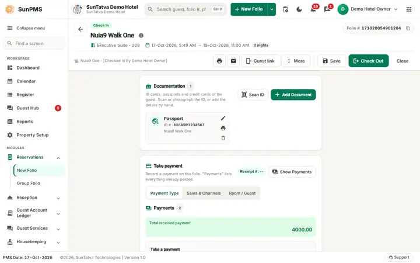Image resolution: width=420 pixels, height=263 pixels.
Task: Click the back arrow beside guest name
Action: 80,29
